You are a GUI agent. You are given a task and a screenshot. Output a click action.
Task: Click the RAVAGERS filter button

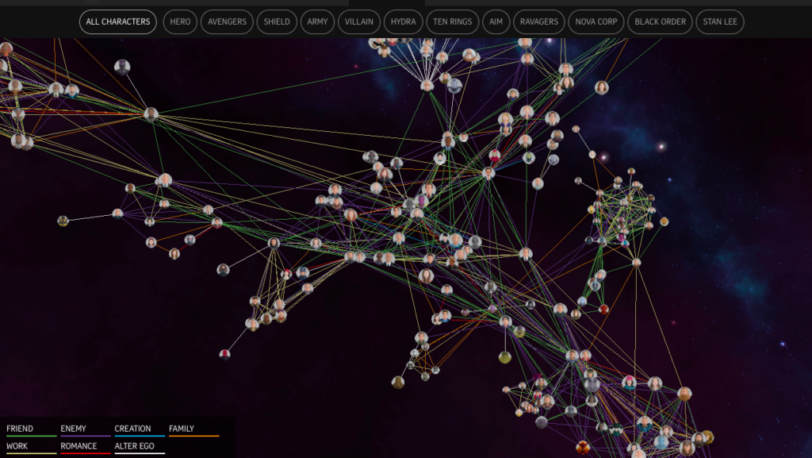click(538, 21)
